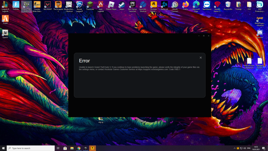Select the Discord desktop shortcut
268x151 pixels.
coord(260,34)
